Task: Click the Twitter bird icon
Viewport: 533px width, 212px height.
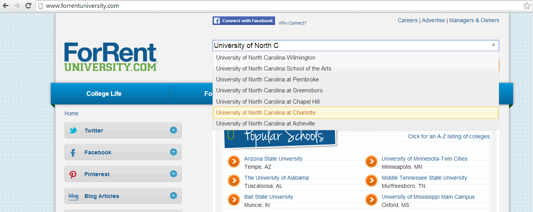Action: point(73,131)
